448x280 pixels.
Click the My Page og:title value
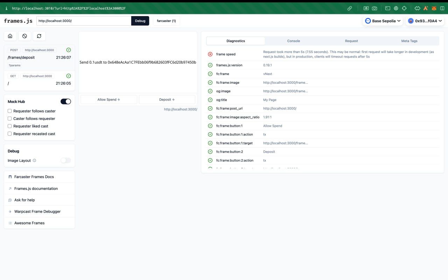(x=270, y=100)
